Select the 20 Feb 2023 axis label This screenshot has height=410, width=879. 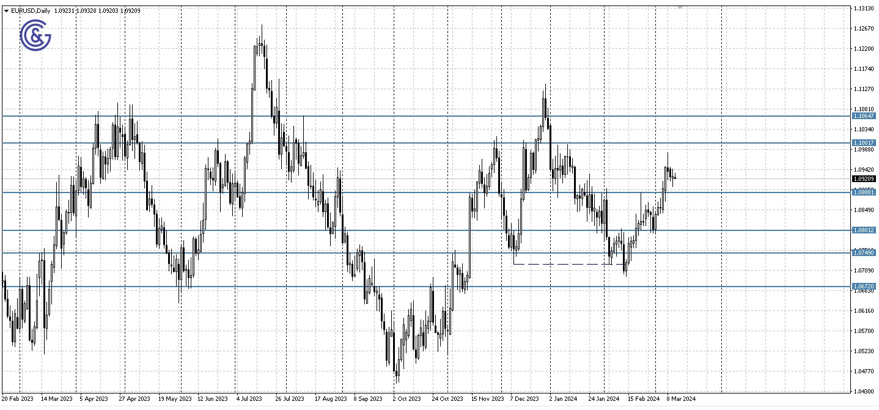tap(17, 398)
